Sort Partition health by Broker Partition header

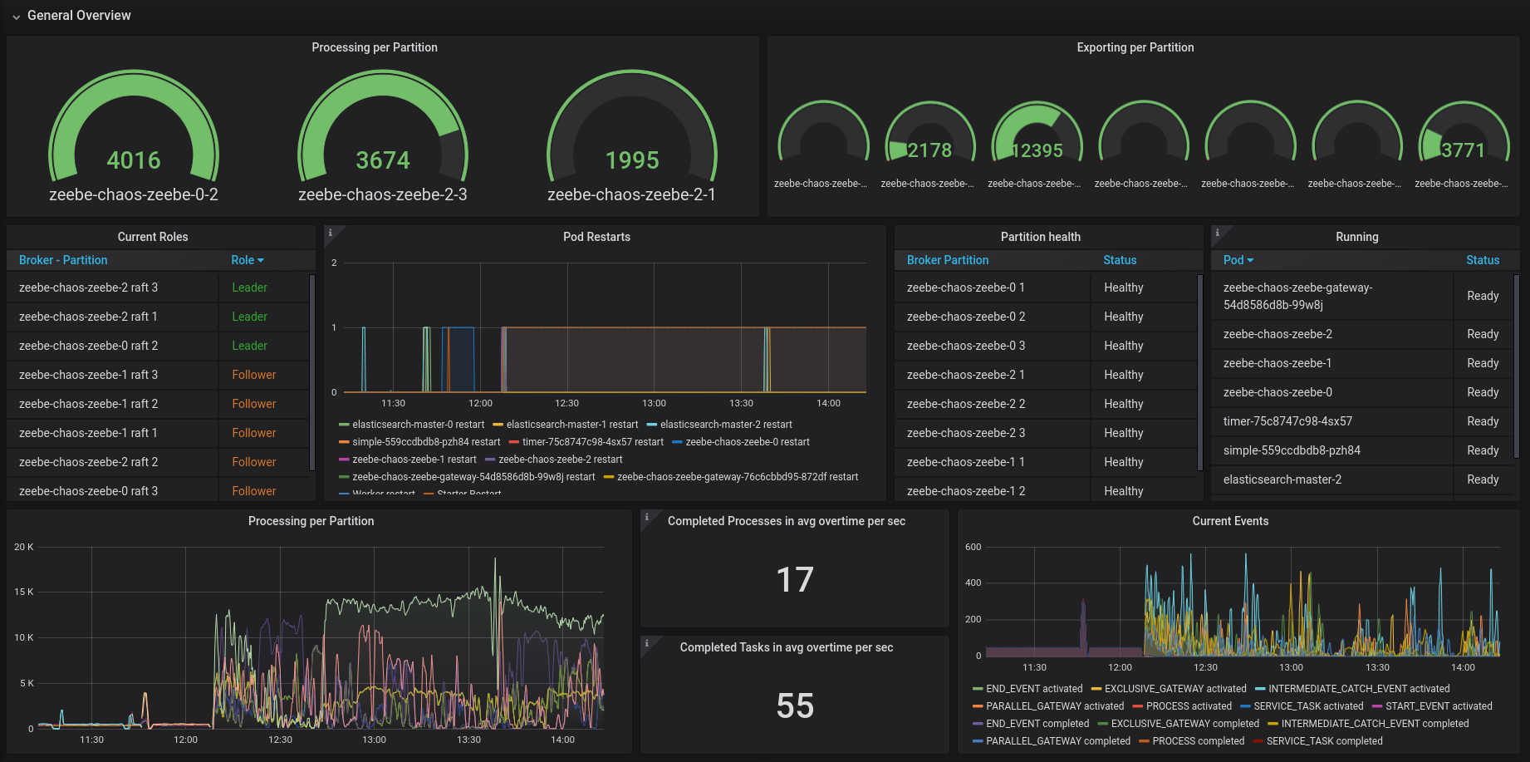948,260
